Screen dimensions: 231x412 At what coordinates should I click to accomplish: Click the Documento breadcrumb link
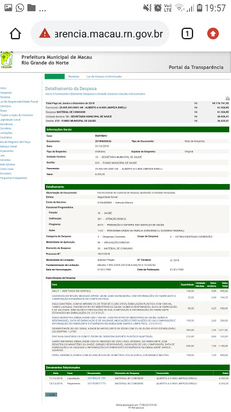coord(138,94)
